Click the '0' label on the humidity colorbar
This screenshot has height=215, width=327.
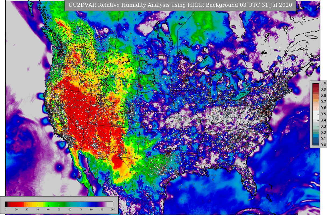pos(6,210)
